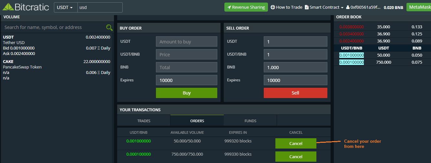Open the How to Trade help link

coord(286,7)
